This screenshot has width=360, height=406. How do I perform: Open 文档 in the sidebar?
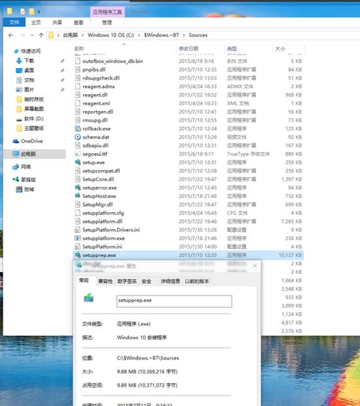(29, 80)
